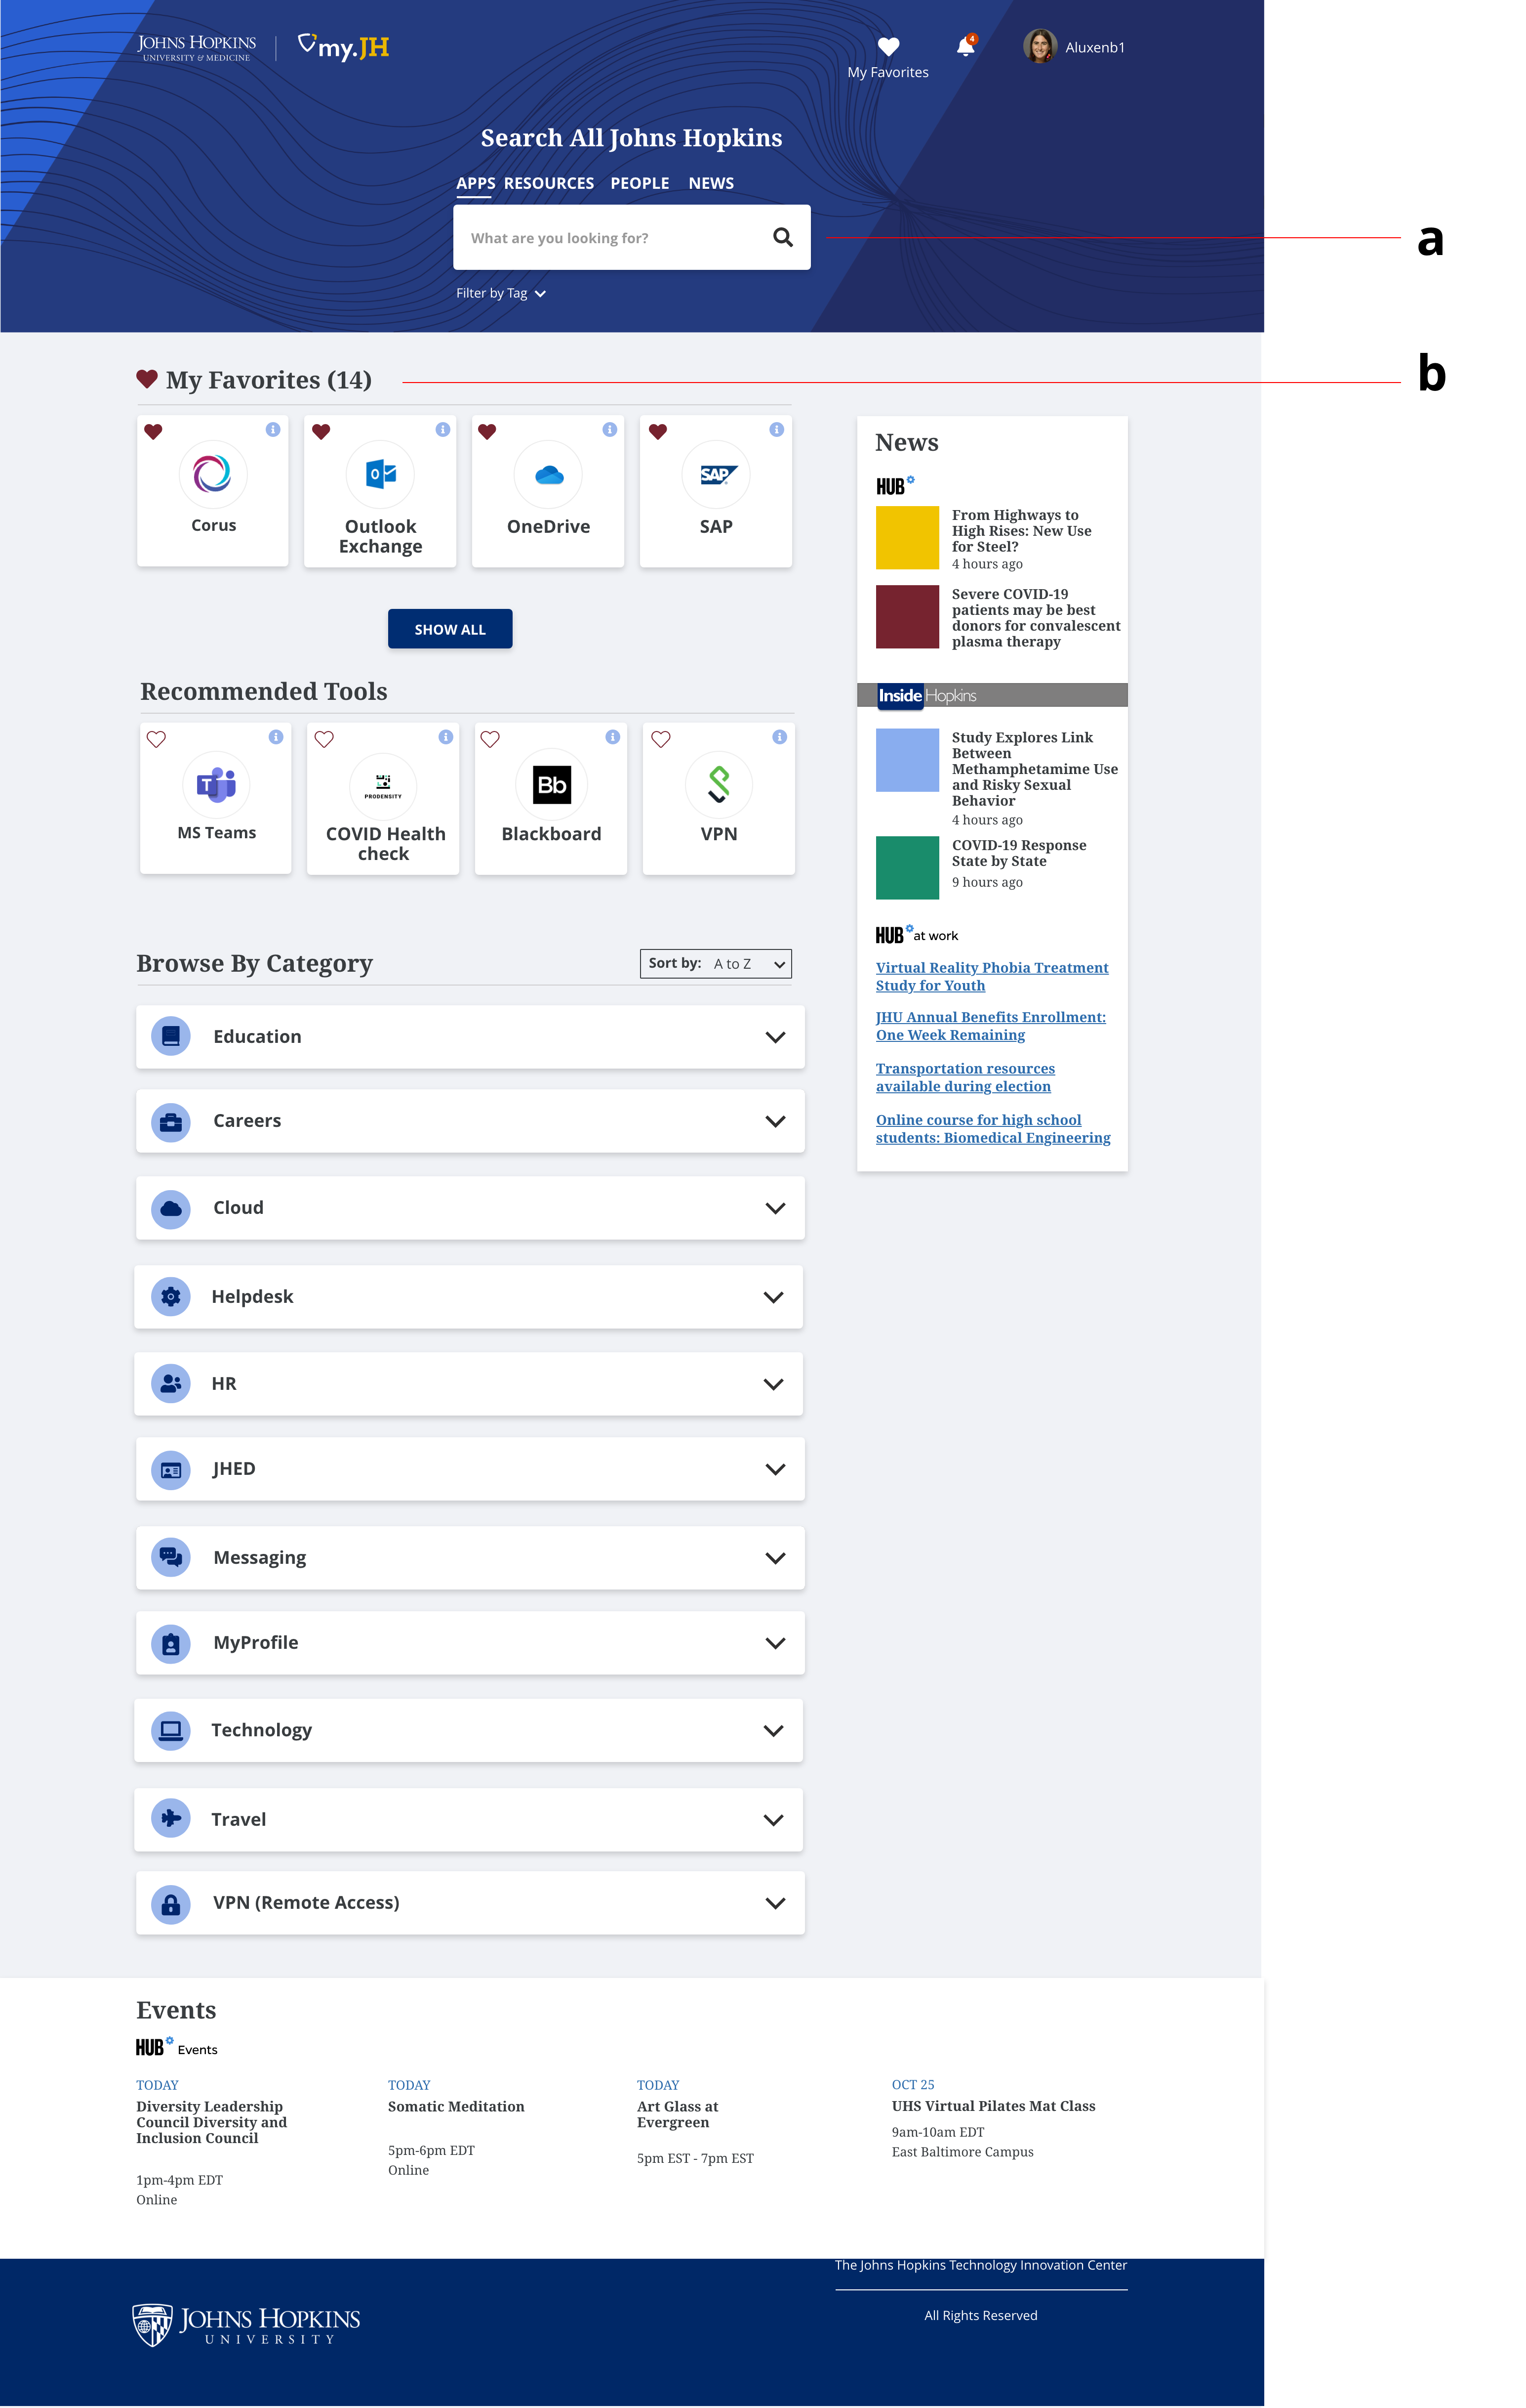Open JHU Annual Benefits Enrollment link

point(990,1026)
